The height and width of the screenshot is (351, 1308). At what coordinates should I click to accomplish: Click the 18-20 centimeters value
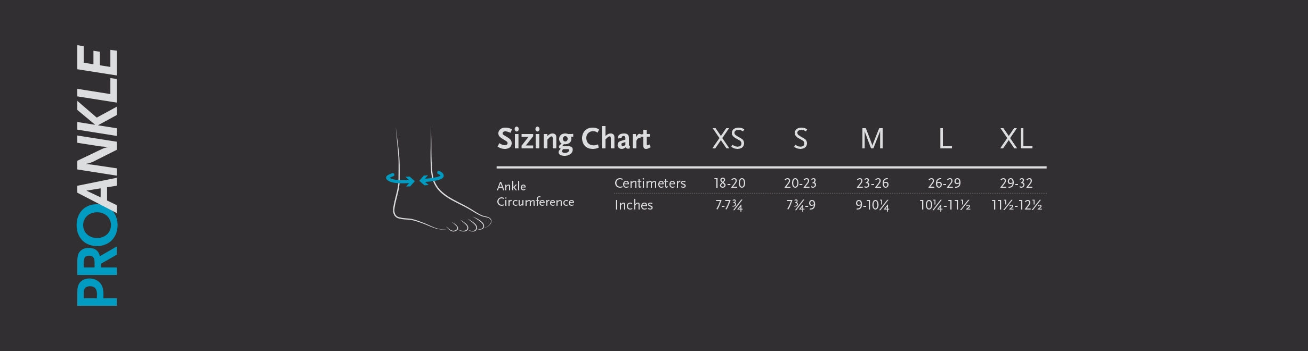click(x=729, y=183)
